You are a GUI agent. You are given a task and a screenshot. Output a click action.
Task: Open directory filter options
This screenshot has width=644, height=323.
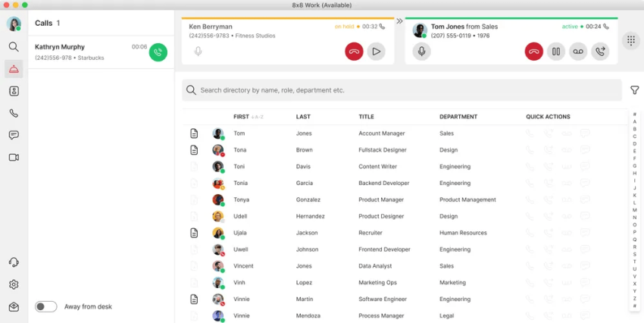635,90
